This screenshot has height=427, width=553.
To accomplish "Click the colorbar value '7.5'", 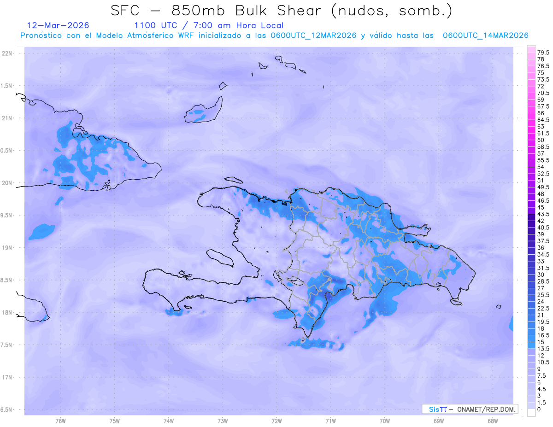I will point(542,376).
